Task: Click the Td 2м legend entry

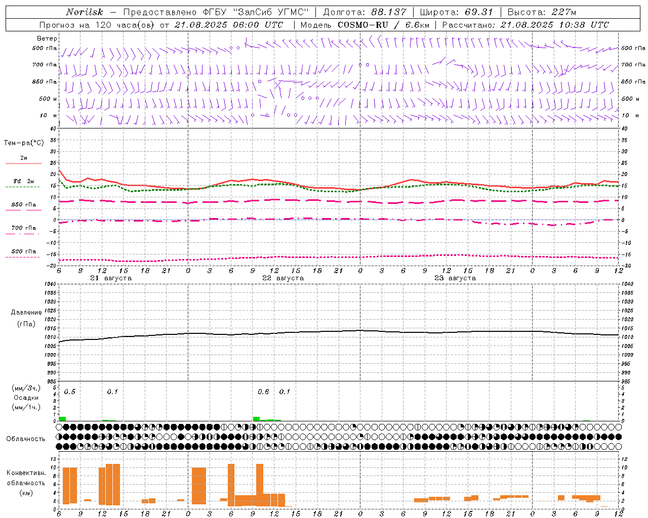Action: tap(24, 181)
